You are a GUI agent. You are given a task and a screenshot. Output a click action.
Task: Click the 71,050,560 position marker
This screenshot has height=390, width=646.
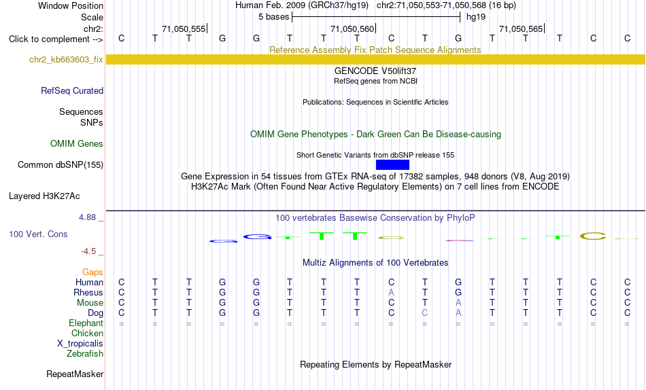(x=353, y=29)
